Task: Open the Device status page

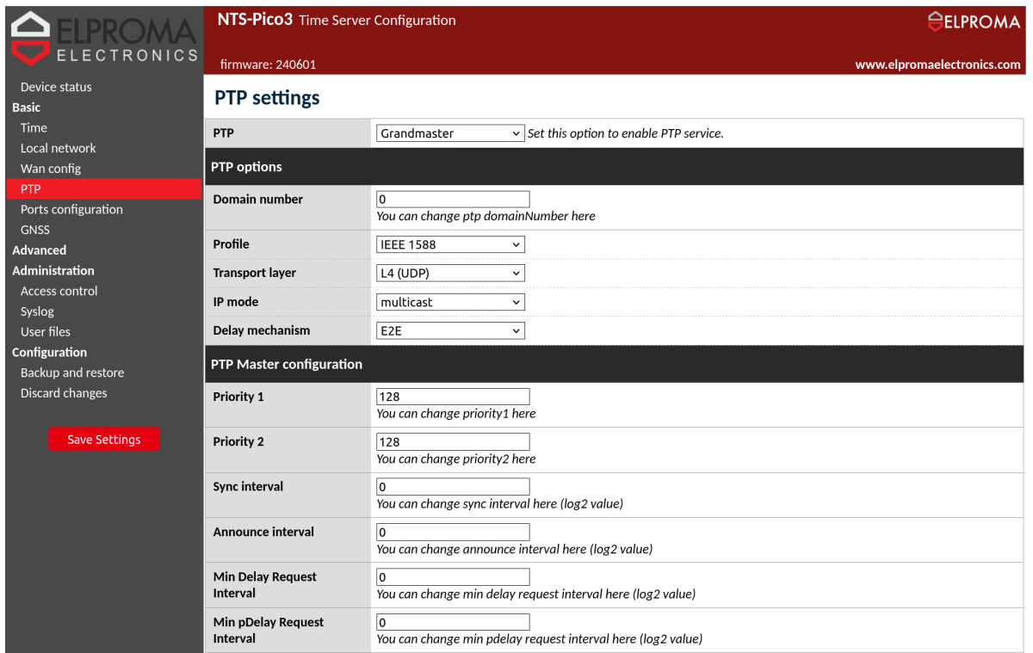Action: click(x=57, y=86)
